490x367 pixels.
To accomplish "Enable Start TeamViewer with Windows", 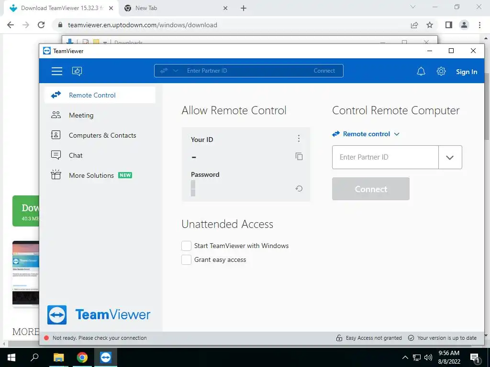I will pyautogui.click(x=186, y=246).
